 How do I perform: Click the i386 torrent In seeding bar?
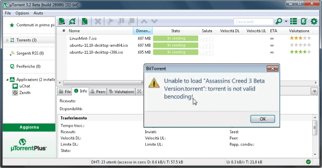click(176, 52)
